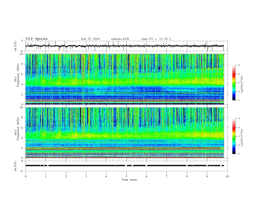The width and height of the screenshot is (256, 198).
Task: Click the 'Time (min)' axis label
Action: tap(129, 180)
